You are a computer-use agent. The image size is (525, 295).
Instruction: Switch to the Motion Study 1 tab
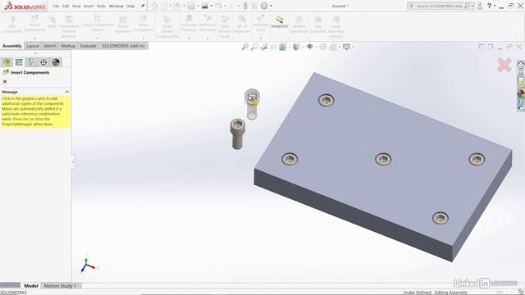(x=60, y=286)
